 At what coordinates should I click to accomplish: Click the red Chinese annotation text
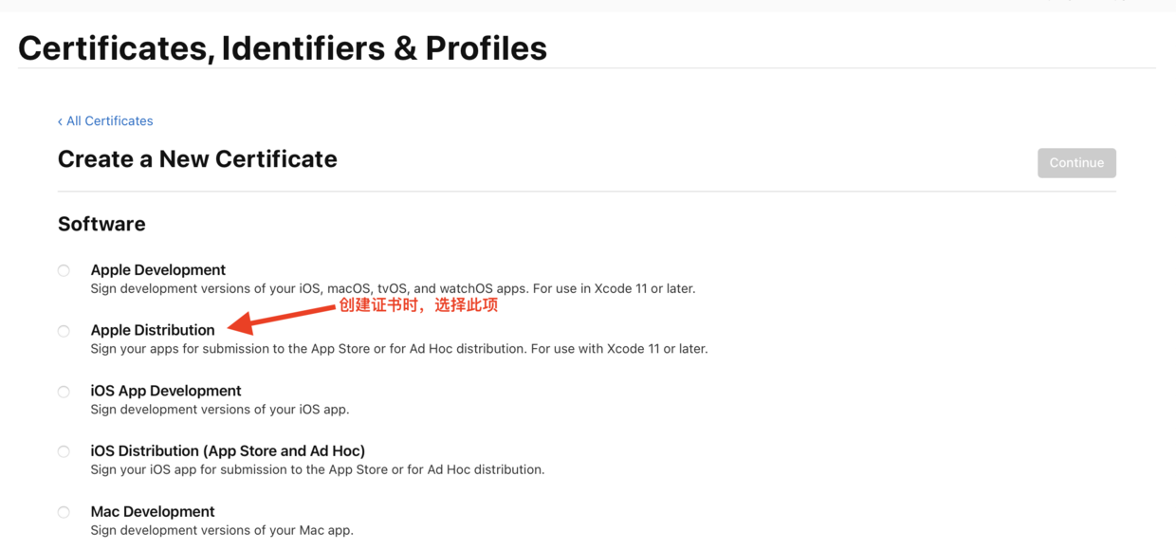418,305
